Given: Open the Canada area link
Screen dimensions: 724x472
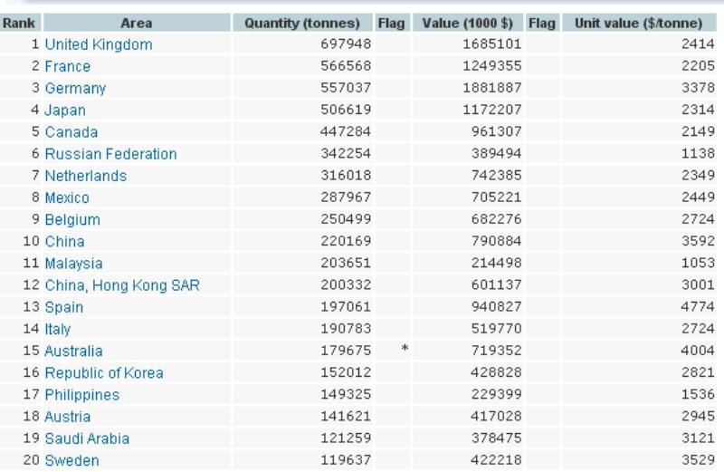Looking at the screenshot, I should 70,132.
